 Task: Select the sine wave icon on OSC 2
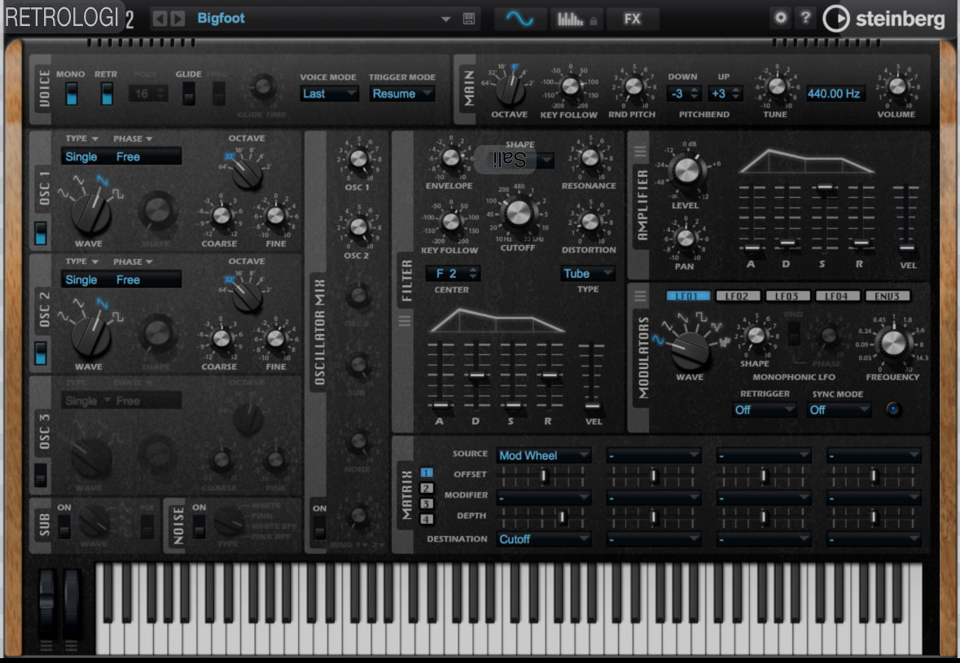[63, 316]
